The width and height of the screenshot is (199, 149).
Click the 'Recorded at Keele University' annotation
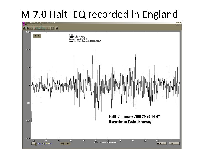point(130,122)
